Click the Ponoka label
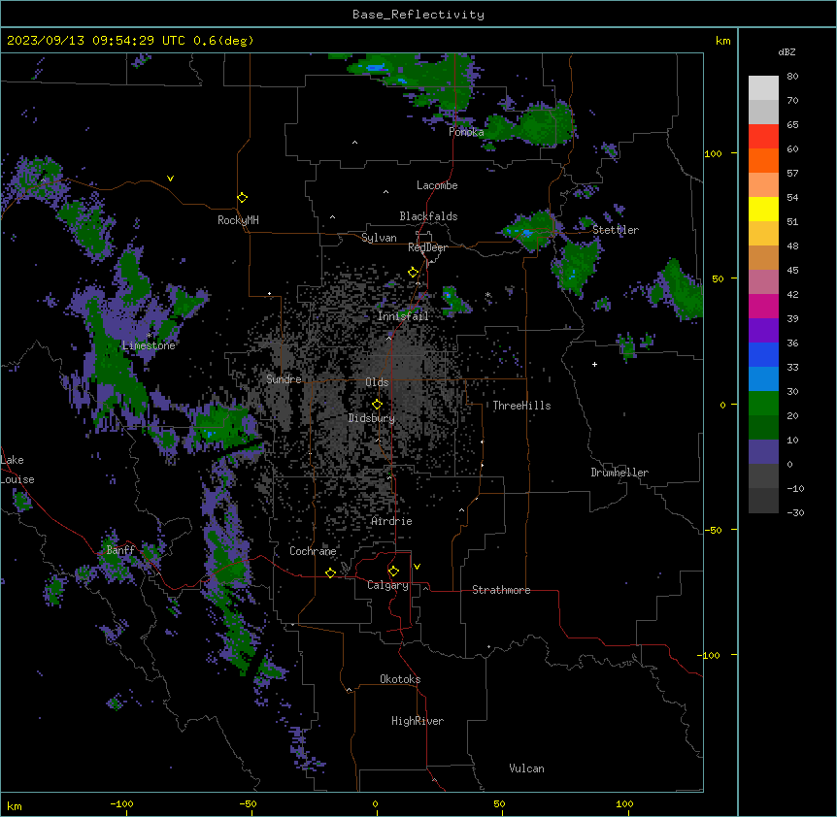837x817 pixels. [x=466, y=132]
